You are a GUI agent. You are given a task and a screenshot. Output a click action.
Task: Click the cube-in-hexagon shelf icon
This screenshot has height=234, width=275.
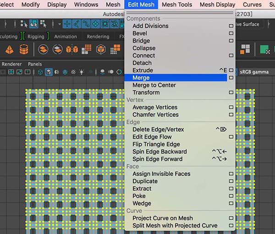point(101,49)
